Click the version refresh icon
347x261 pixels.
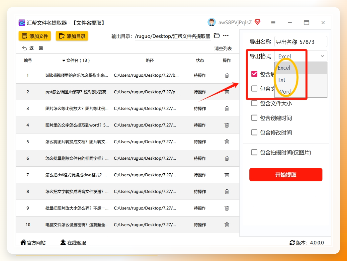[x=292, y=243]
